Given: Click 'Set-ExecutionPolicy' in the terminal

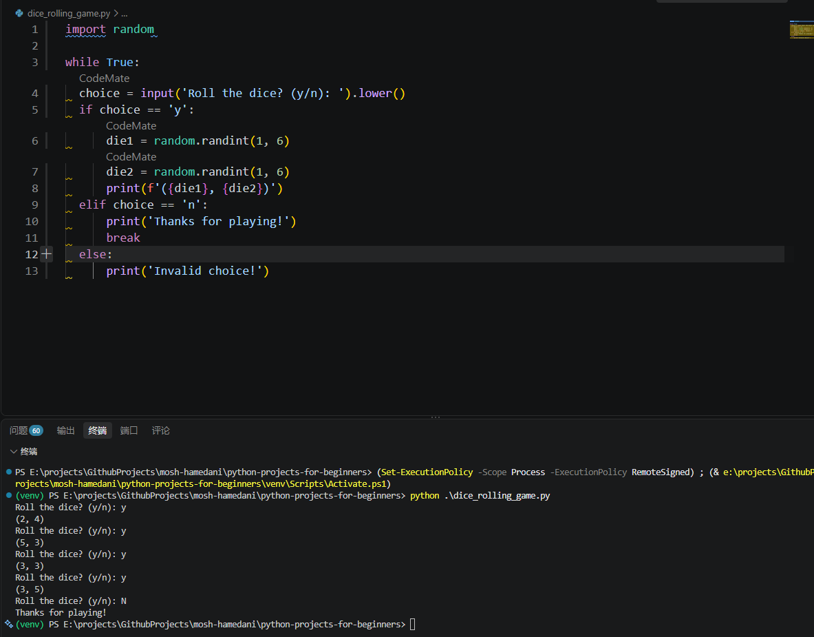Looking at the screenshot, I should coord(427,472).
